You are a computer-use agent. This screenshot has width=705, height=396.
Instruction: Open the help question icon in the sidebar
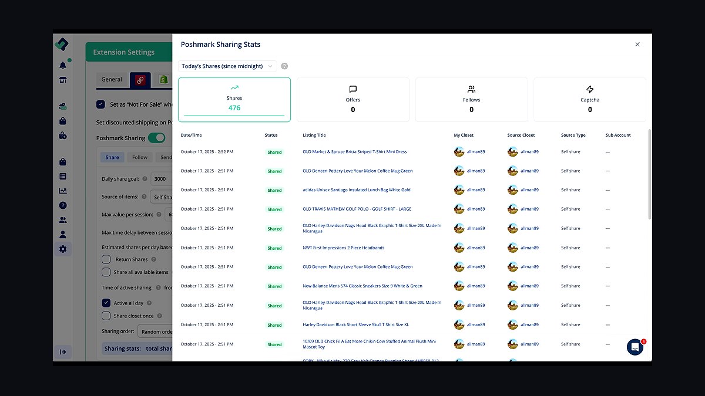click(63, 205)
